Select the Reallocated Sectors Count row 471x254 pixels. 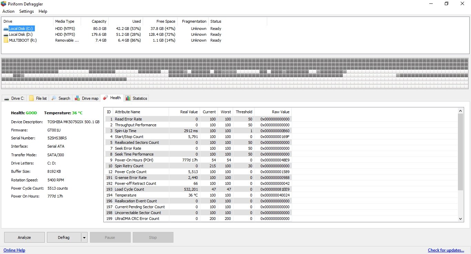[x=198, y=142]
